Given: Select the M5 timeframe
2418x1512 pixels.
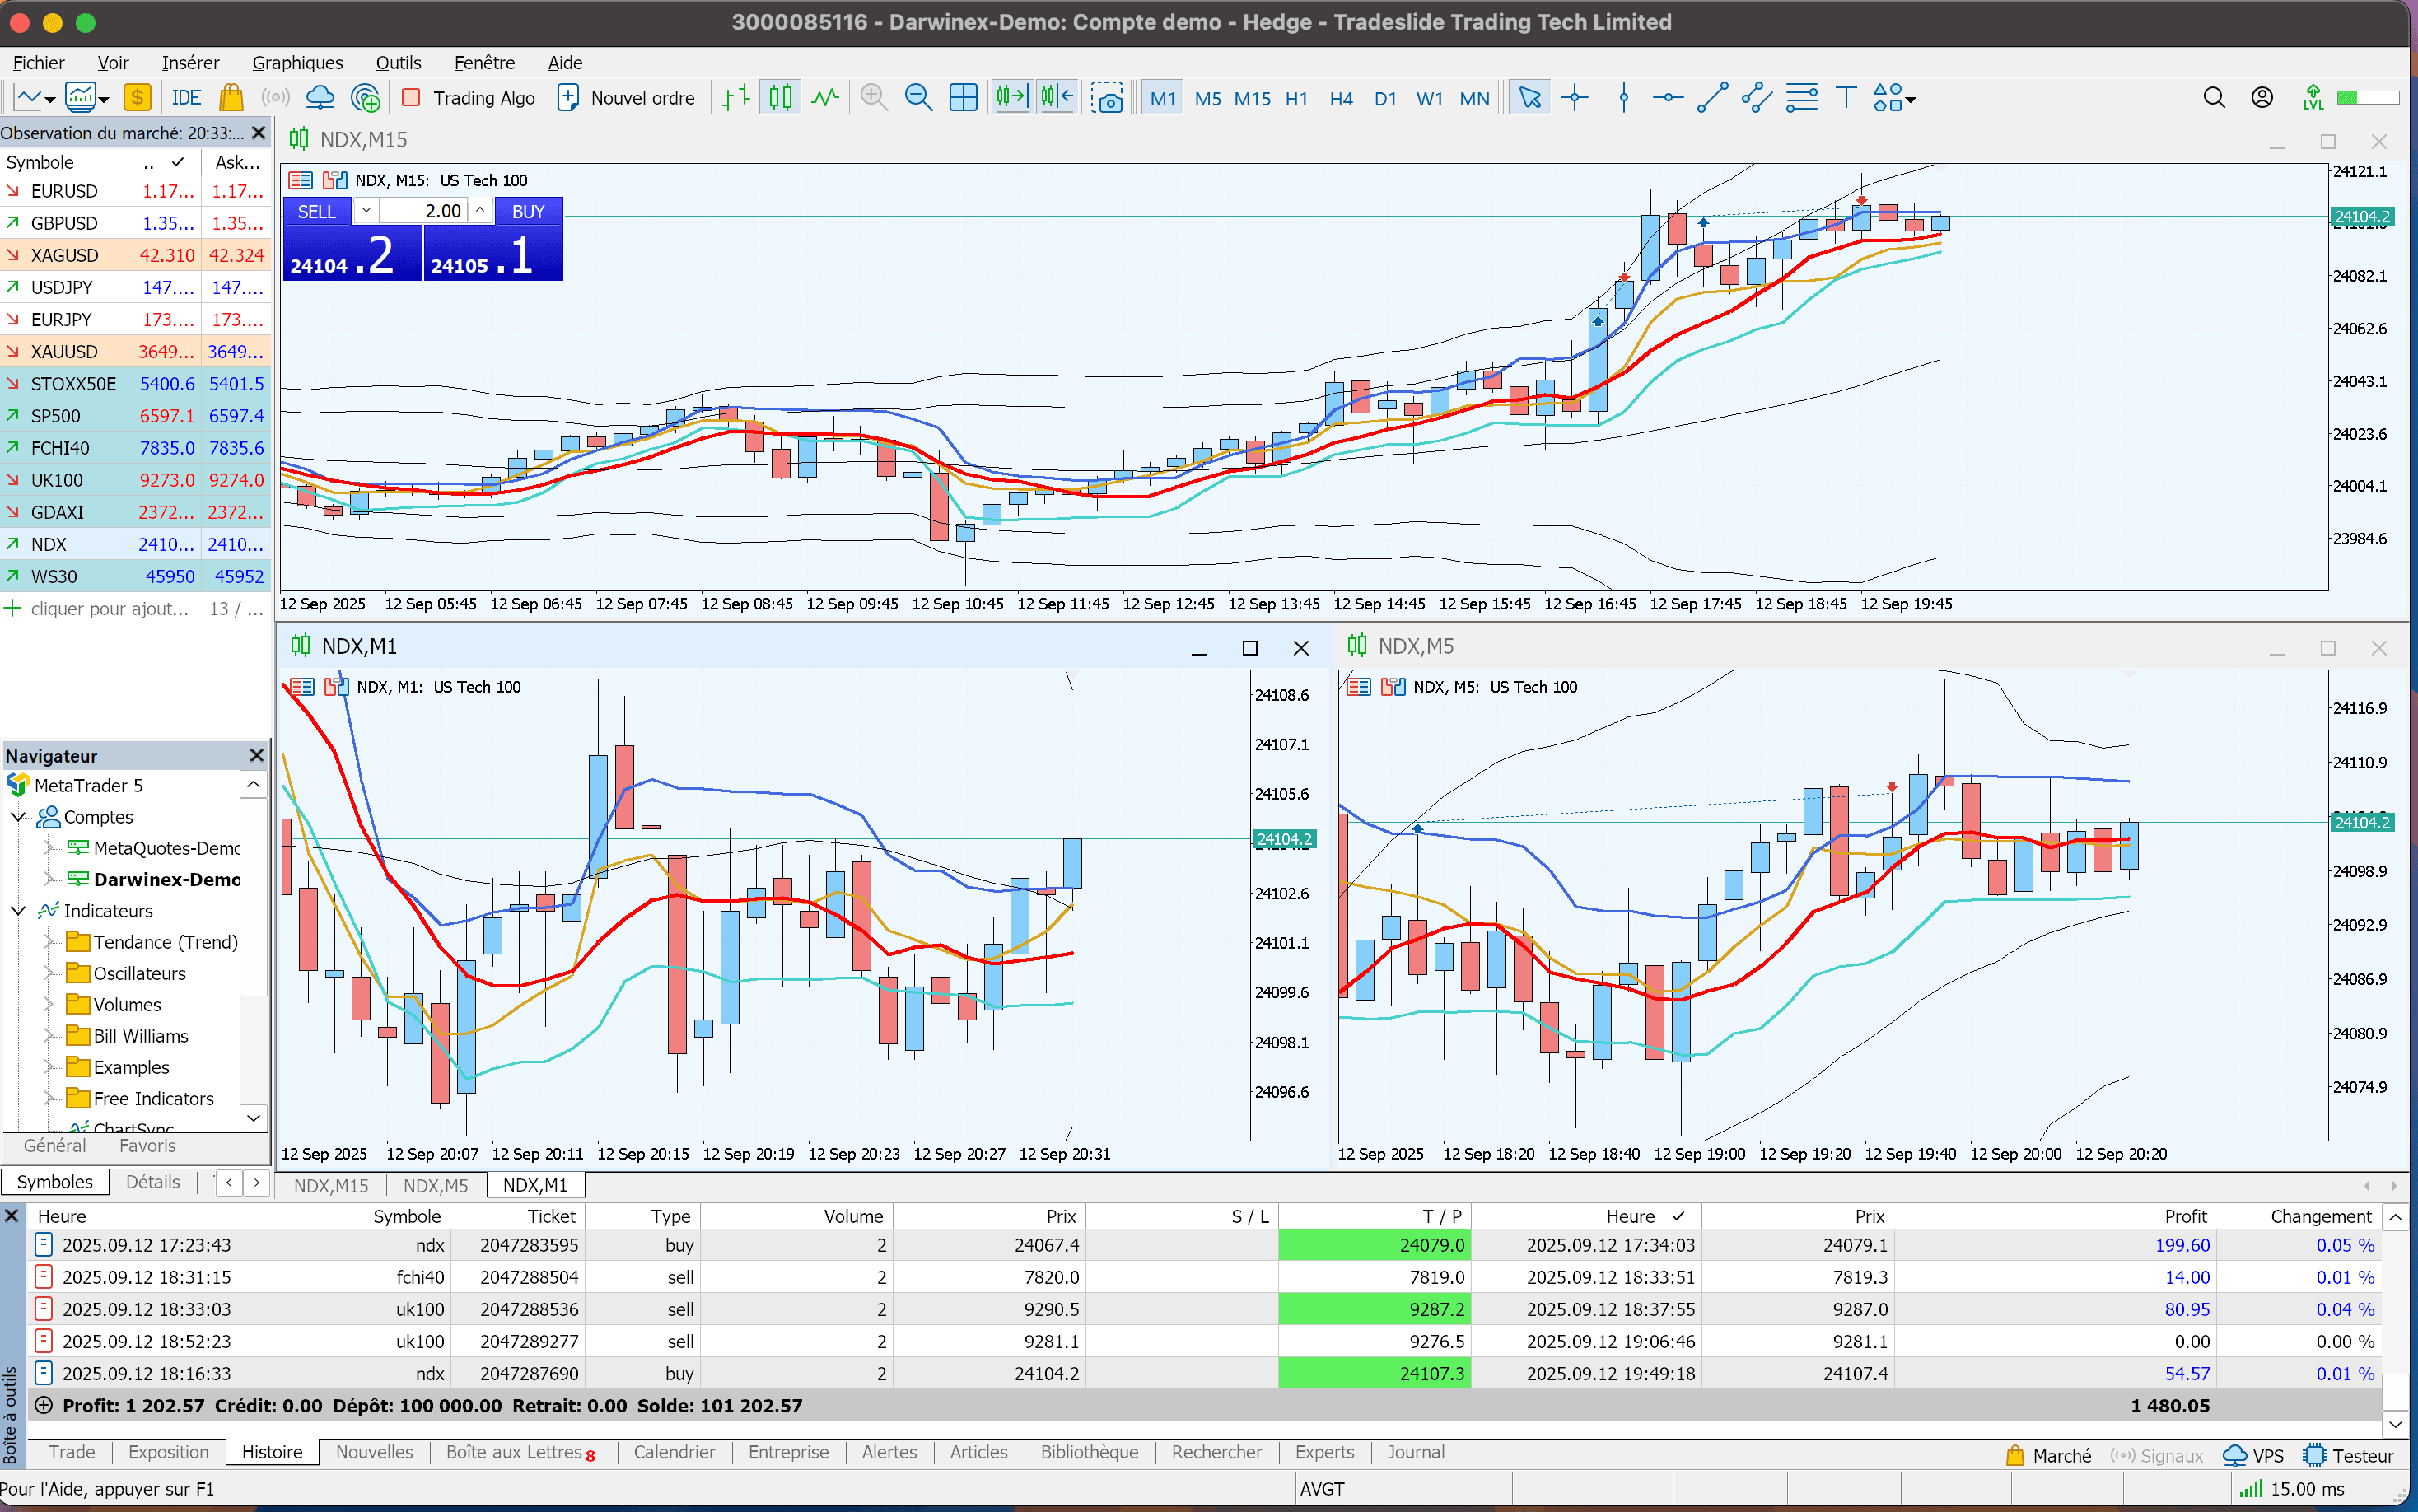Looking at the screenshot, I should (1207, 99).
